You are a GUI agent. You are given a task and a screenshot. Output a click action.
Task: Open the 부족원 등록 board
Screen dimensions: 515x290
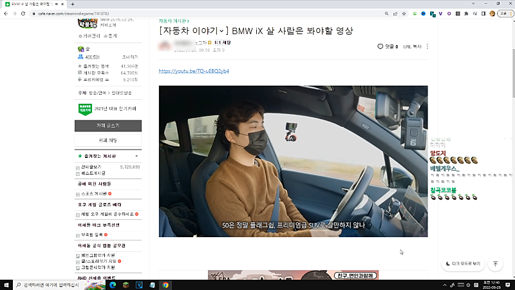(x=92, y=235)
